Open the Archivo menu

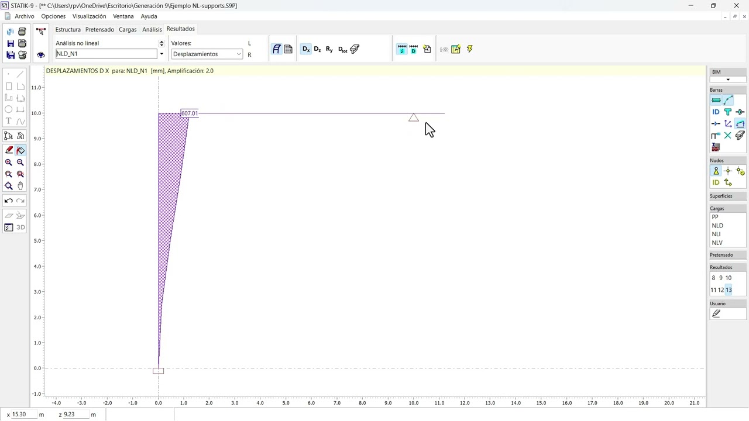[x=25, y=16]
